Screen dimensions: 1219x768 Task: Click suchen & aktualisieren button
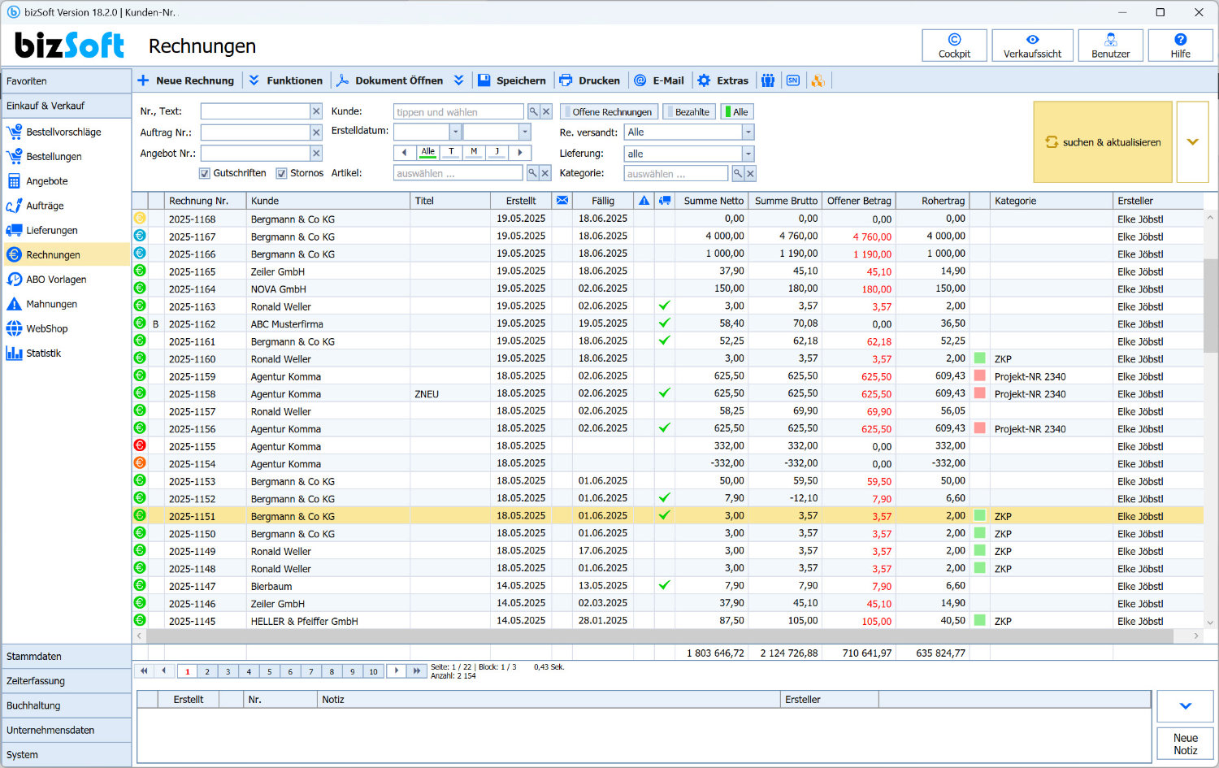[1103, 141]
